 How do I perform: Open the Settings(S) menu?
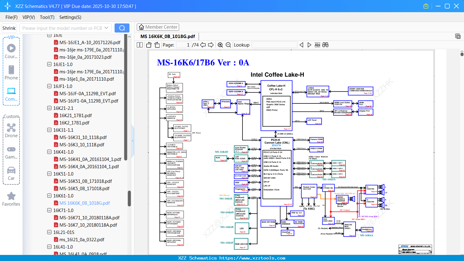click(70, 17)
